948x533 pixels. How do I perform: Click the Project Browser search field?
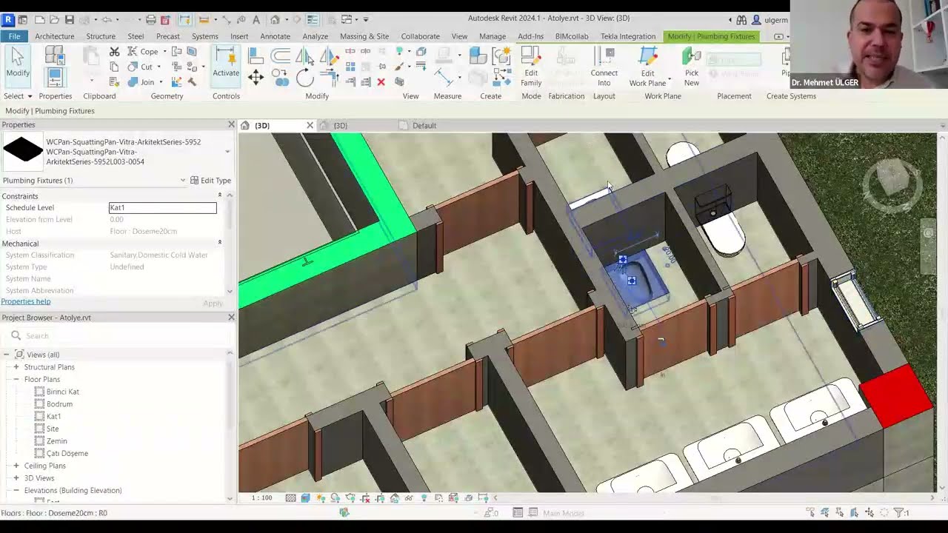click(118, 335)
